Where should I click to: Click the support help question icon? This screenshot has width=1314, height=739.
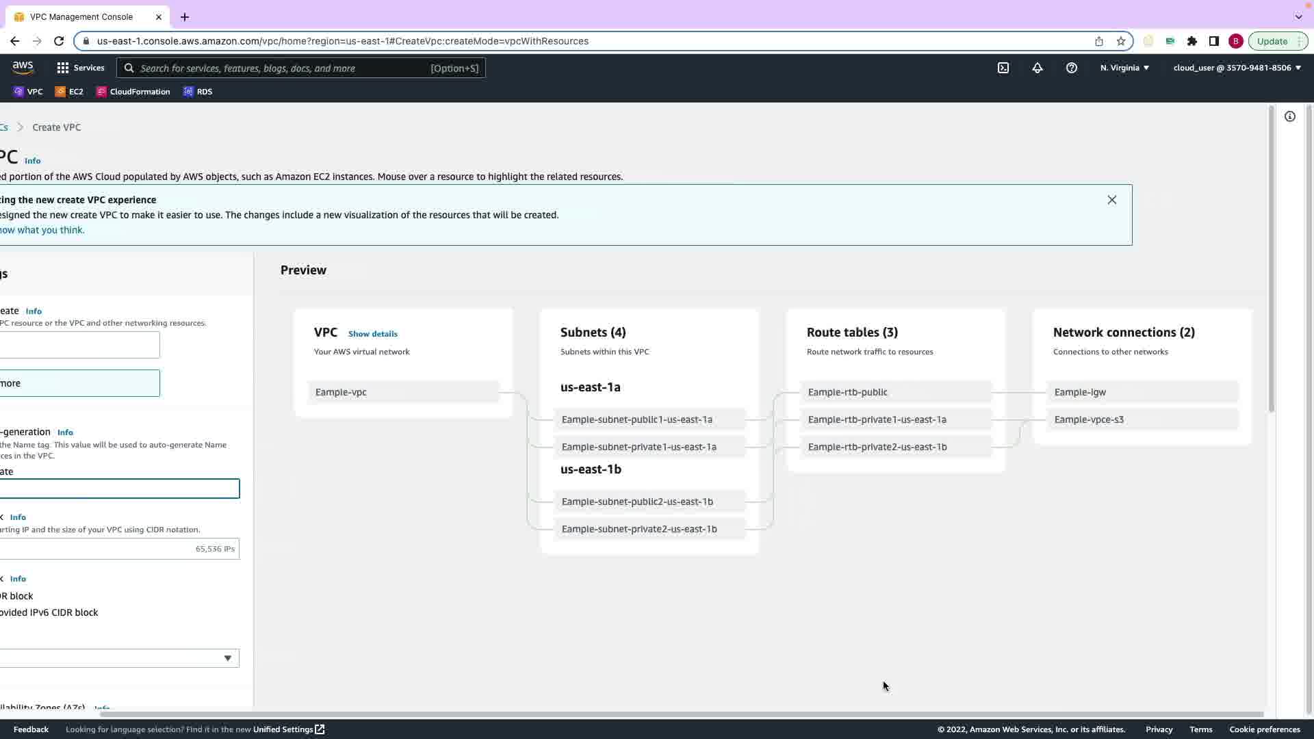pos(1072,68)
